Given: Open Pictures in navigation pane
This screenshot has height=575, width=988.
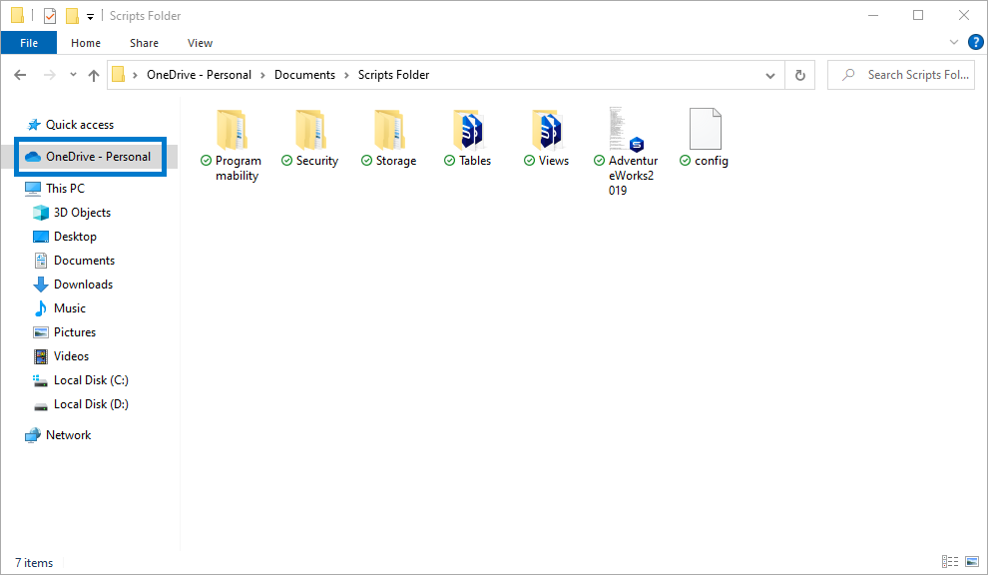Looking at the screenshot, I should click(x=75, y=332).
